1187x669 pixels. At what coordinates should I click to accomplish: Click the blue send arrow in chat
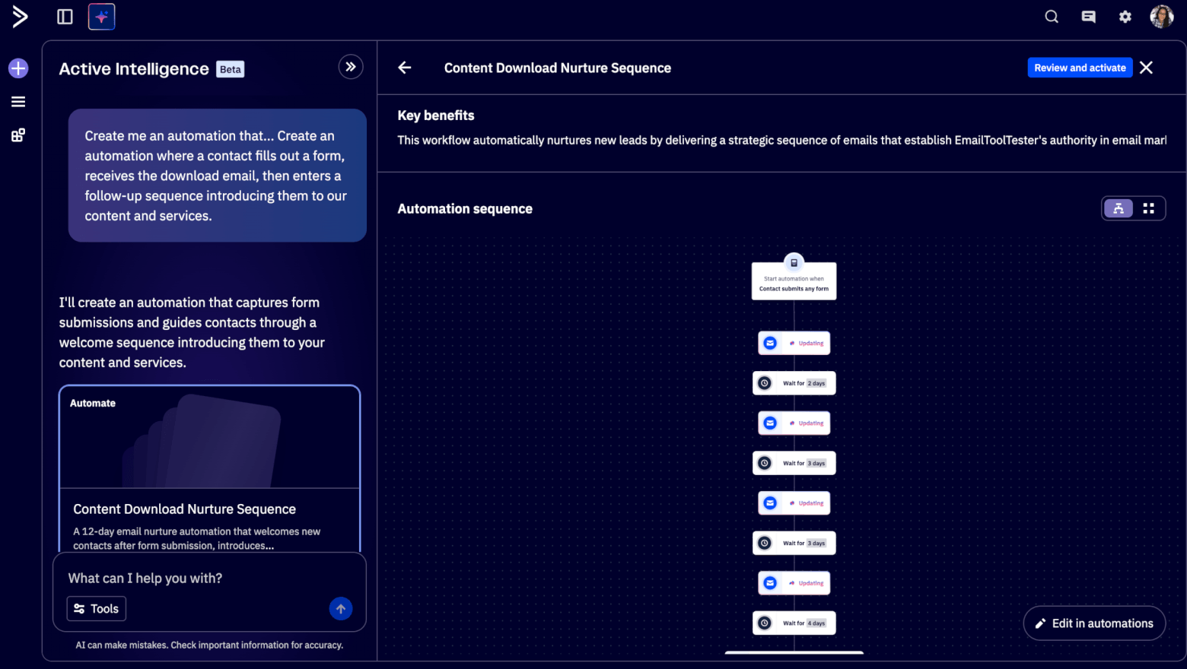[x=341, y=608]
